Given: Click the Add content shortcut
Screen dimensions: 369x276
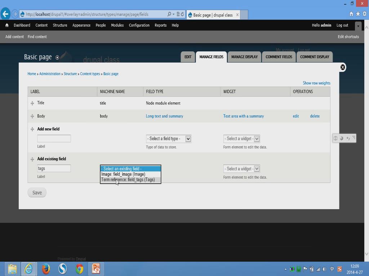Looking at the screenshot, I should [x=14, y=37].
